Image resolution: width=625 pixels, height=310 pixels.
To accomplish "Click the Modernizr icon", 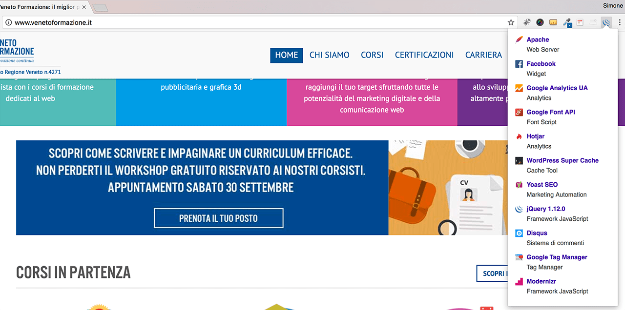I will tap(519, 281).
